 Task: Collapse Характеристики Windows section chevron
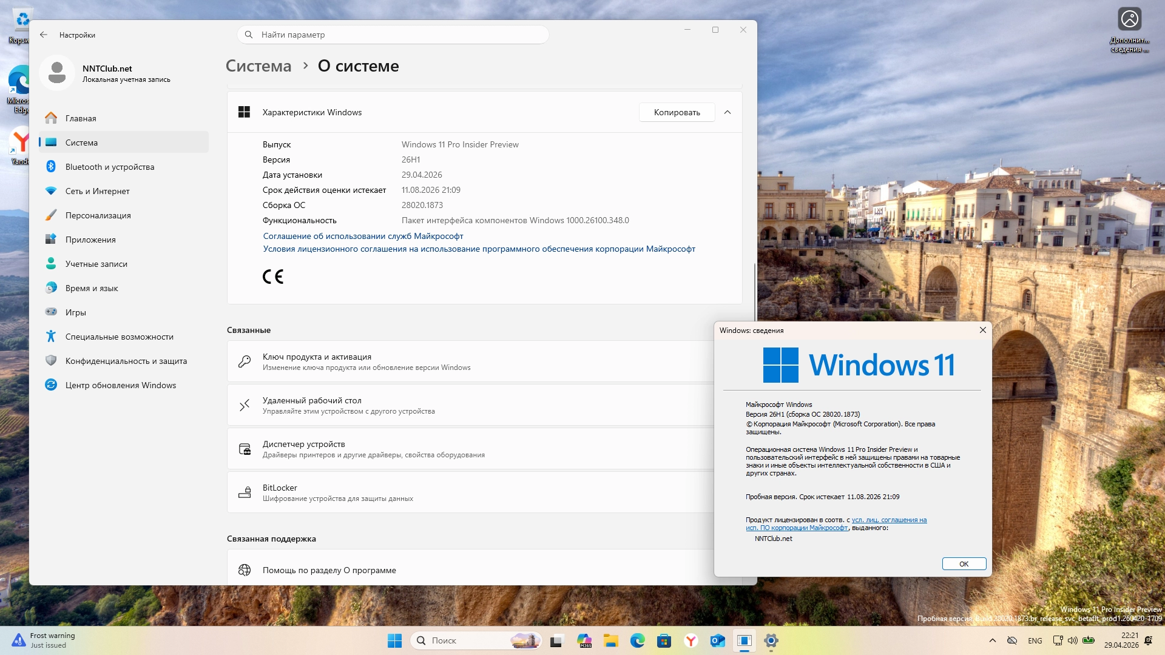[728, 112]
